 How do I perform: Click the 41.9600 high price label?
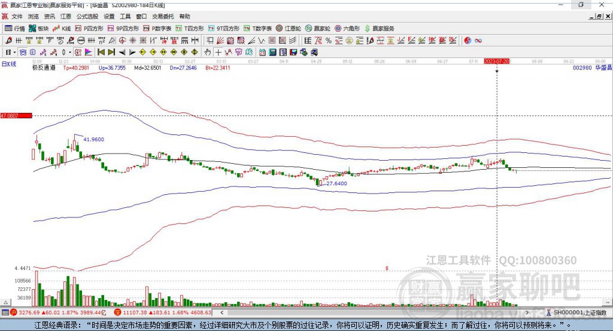click(93, 139)
